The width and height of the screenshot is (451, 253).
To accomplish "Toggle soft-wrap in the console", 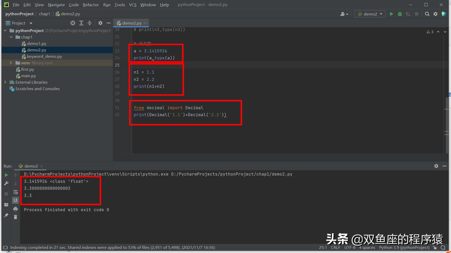I will tap(15, 192).
